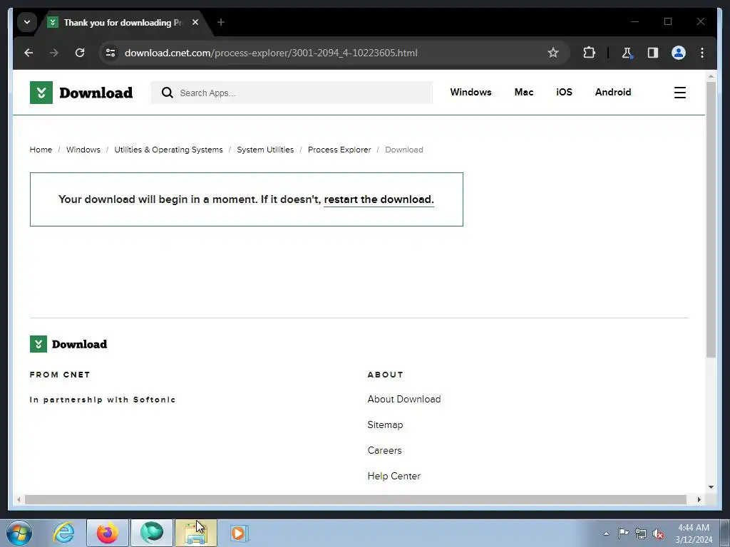This screenshot has width=730, height=547.
Task: Expand the hamburger site menu
Action: [679, 93]
